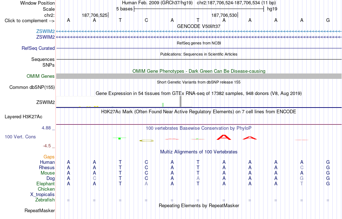
Task: Click the faded A in Elephant row
Action: (x=146, y=184)
